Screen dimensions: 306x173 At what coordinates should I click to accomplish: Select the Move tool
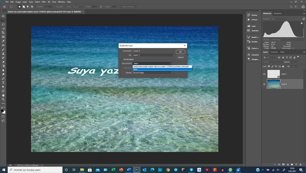click(x=3, y=16)
